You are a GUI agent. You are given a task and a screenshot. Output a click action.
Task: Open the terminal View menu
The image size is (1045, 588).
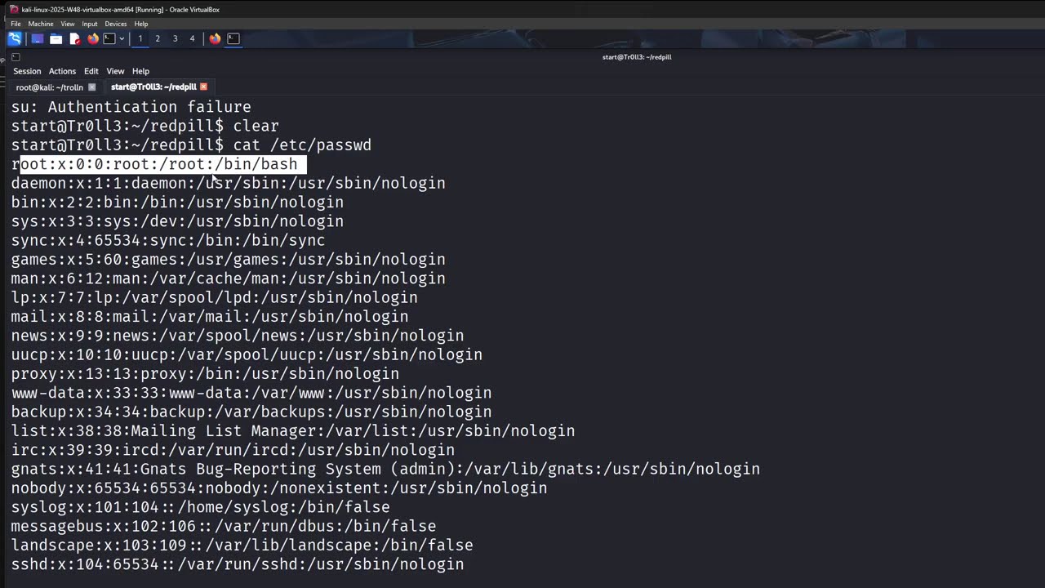[x=115, y=71]
